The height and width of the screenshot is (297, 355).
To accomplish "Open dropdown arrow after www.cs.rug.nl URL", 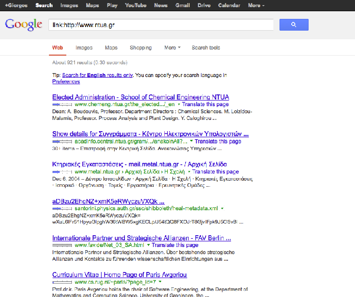I will (160, 282).
